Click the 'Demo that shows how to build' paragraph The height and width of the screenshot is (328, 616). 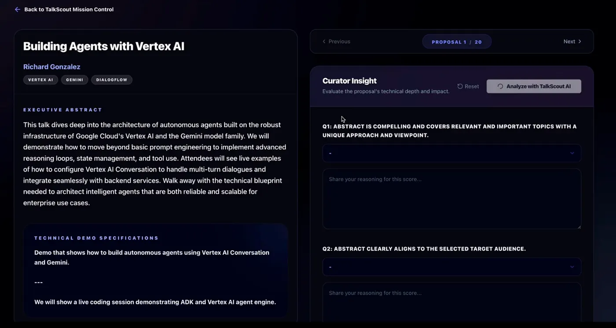pyautogui.click(x=152, y=257)
